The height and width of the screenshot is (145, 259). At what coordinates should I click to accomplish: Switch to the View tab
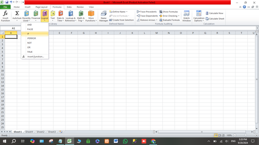pos(91,7)
